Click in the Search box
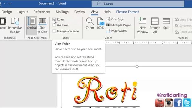The image size is (192, 108). tap(138, 4)
